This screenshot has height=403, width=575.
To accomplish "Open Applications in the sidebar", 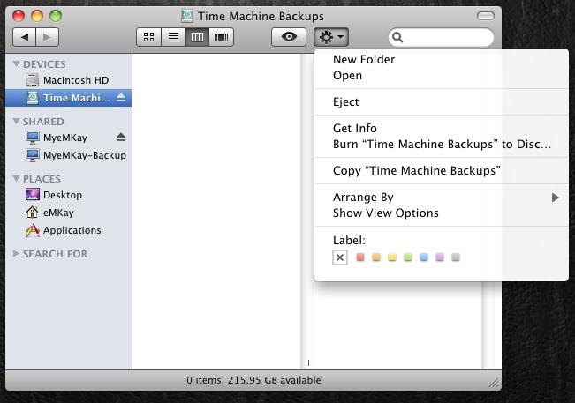I will [69, 230].
